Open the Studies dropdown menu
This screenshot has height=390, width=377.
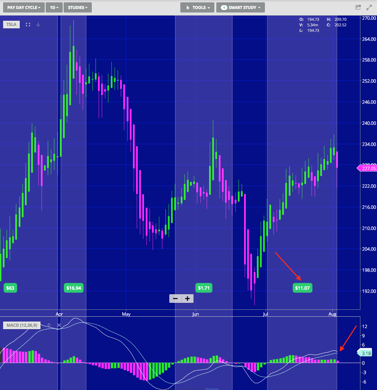(78, 8)
